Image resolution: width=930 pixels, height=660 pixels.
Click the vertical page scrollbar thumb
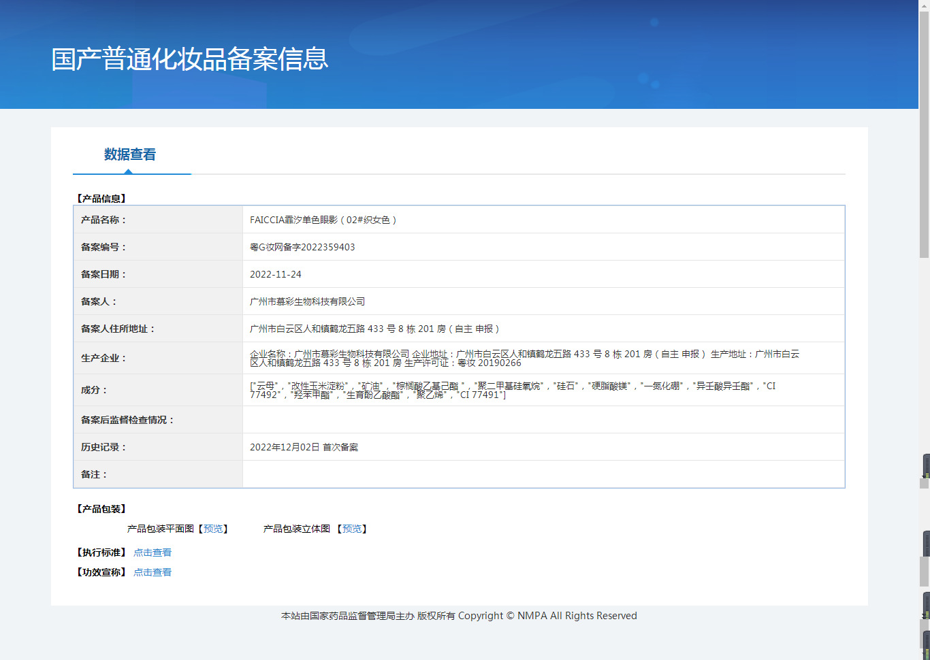(x=924, y=135)
